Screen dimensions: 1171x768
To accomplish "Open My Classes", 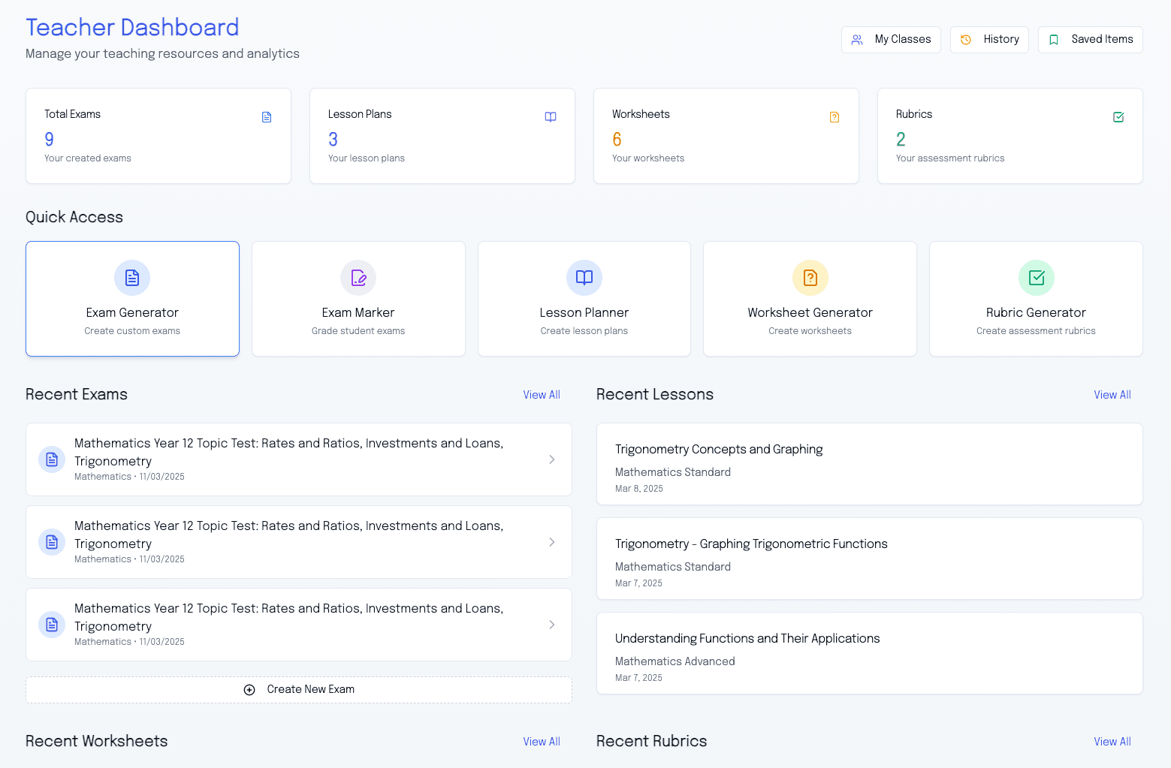I will [x=891, y=39].
